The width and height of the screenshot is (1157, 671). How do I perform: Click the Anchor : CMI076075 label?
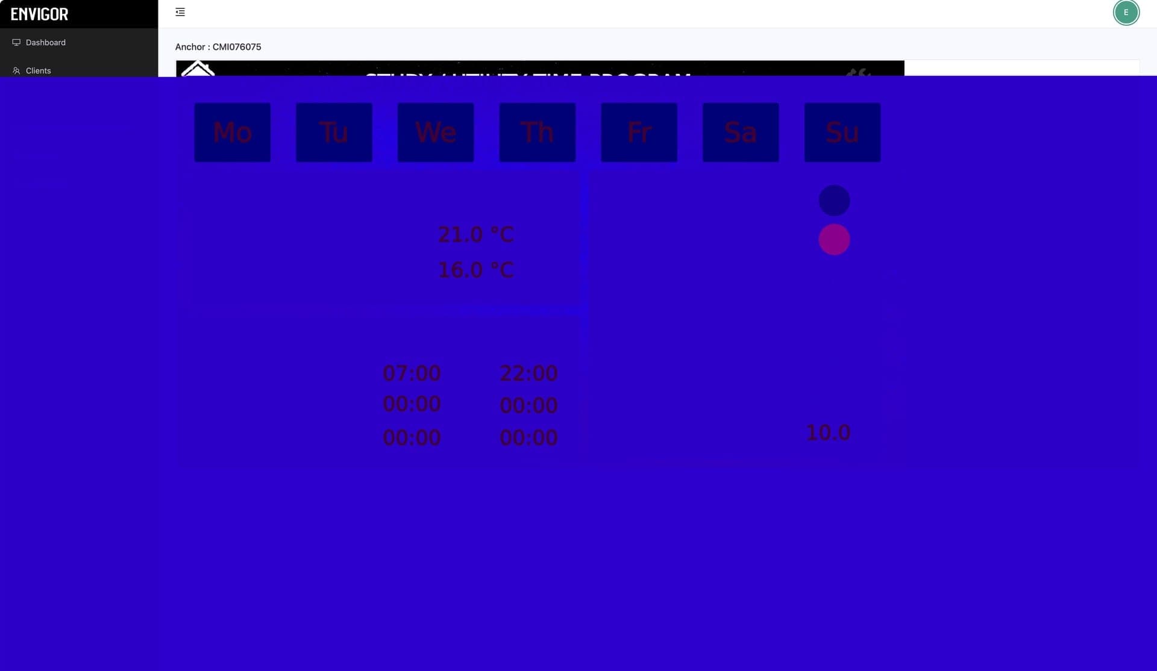pos(218,47)
